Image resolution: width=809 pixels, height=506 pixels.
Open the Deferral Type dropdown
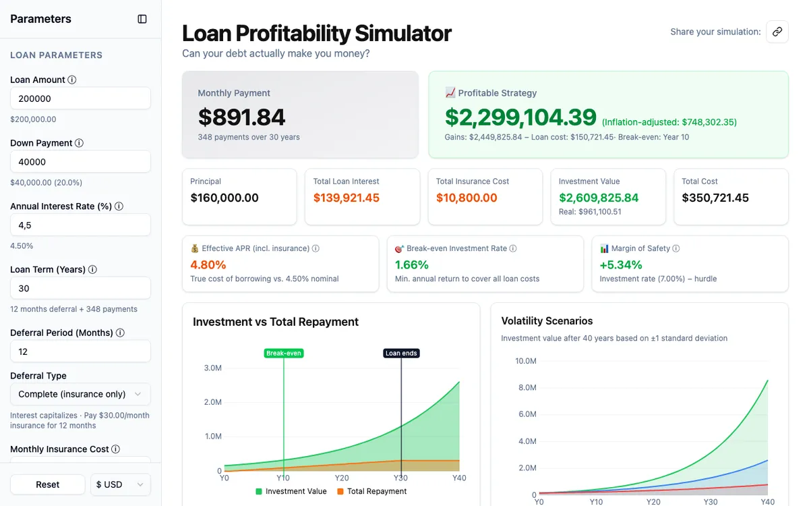(80, 394)
